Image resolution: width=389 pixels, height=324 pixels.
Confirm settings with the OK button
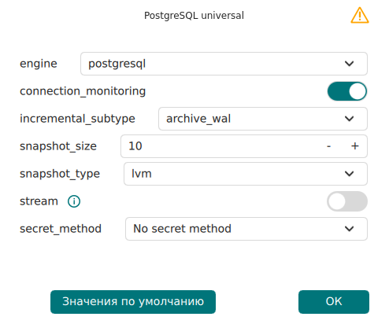point(334,302)
